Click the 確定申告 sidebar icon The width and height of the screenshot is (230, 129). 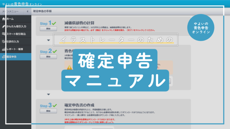[3, 56]
